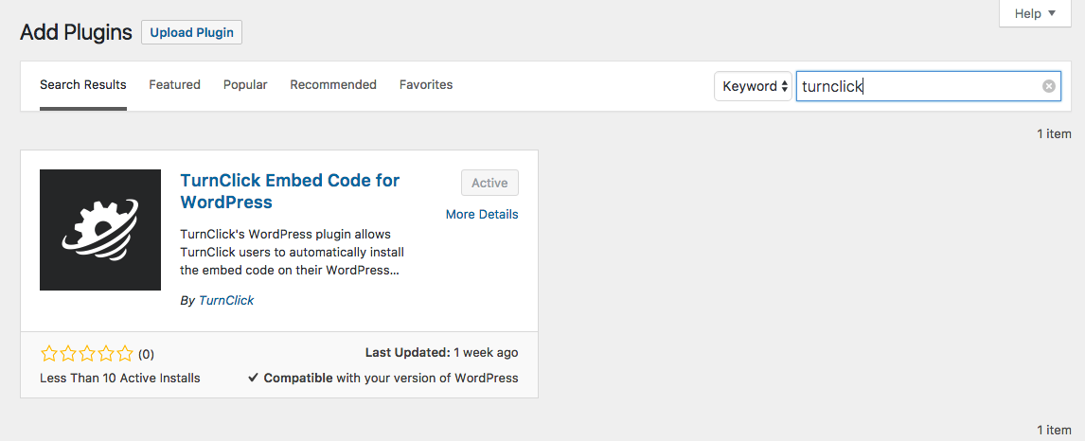
Task: Switch to the Popular tab
Action: coord(245,84)
